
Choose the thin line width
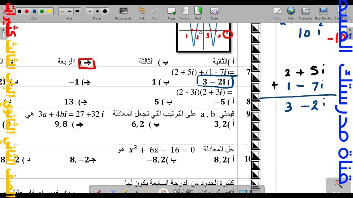(62, 11)
